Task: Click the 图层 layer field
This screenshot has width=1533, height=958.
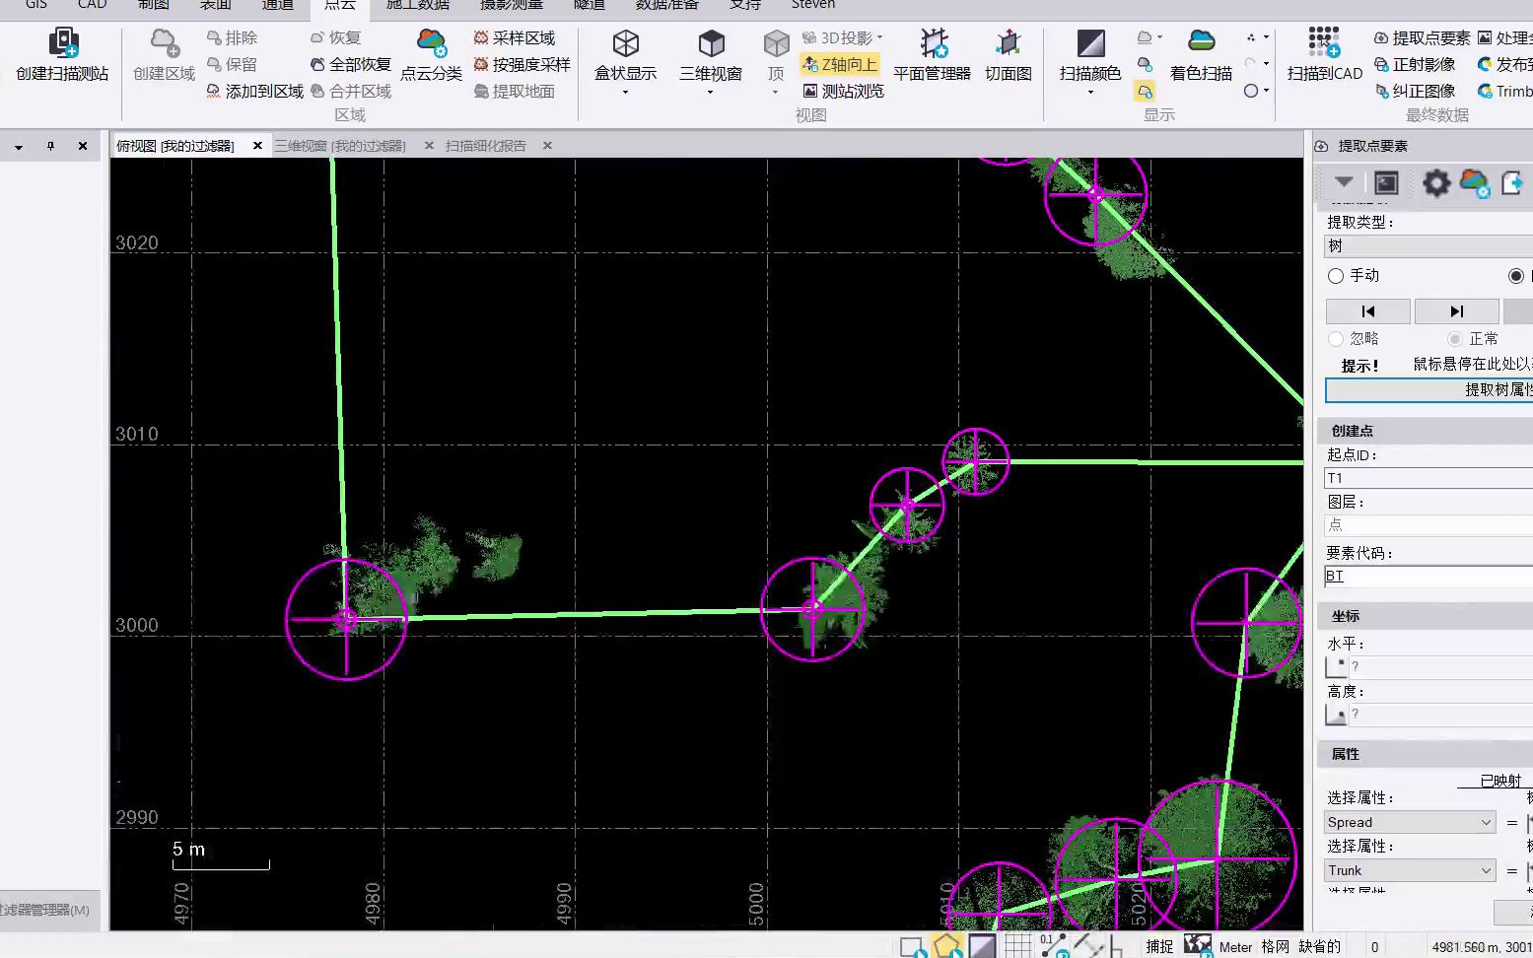Action: (1428, 525)
